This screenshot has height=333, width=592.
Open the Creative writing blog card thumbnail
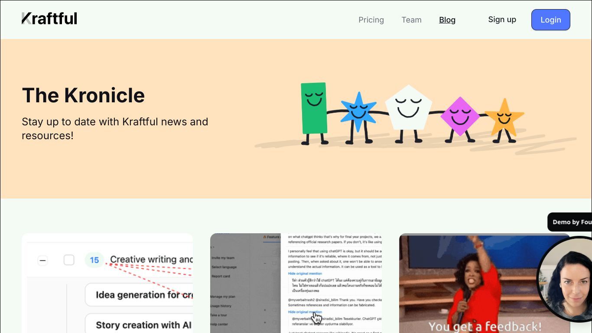[x=107, y=283]
